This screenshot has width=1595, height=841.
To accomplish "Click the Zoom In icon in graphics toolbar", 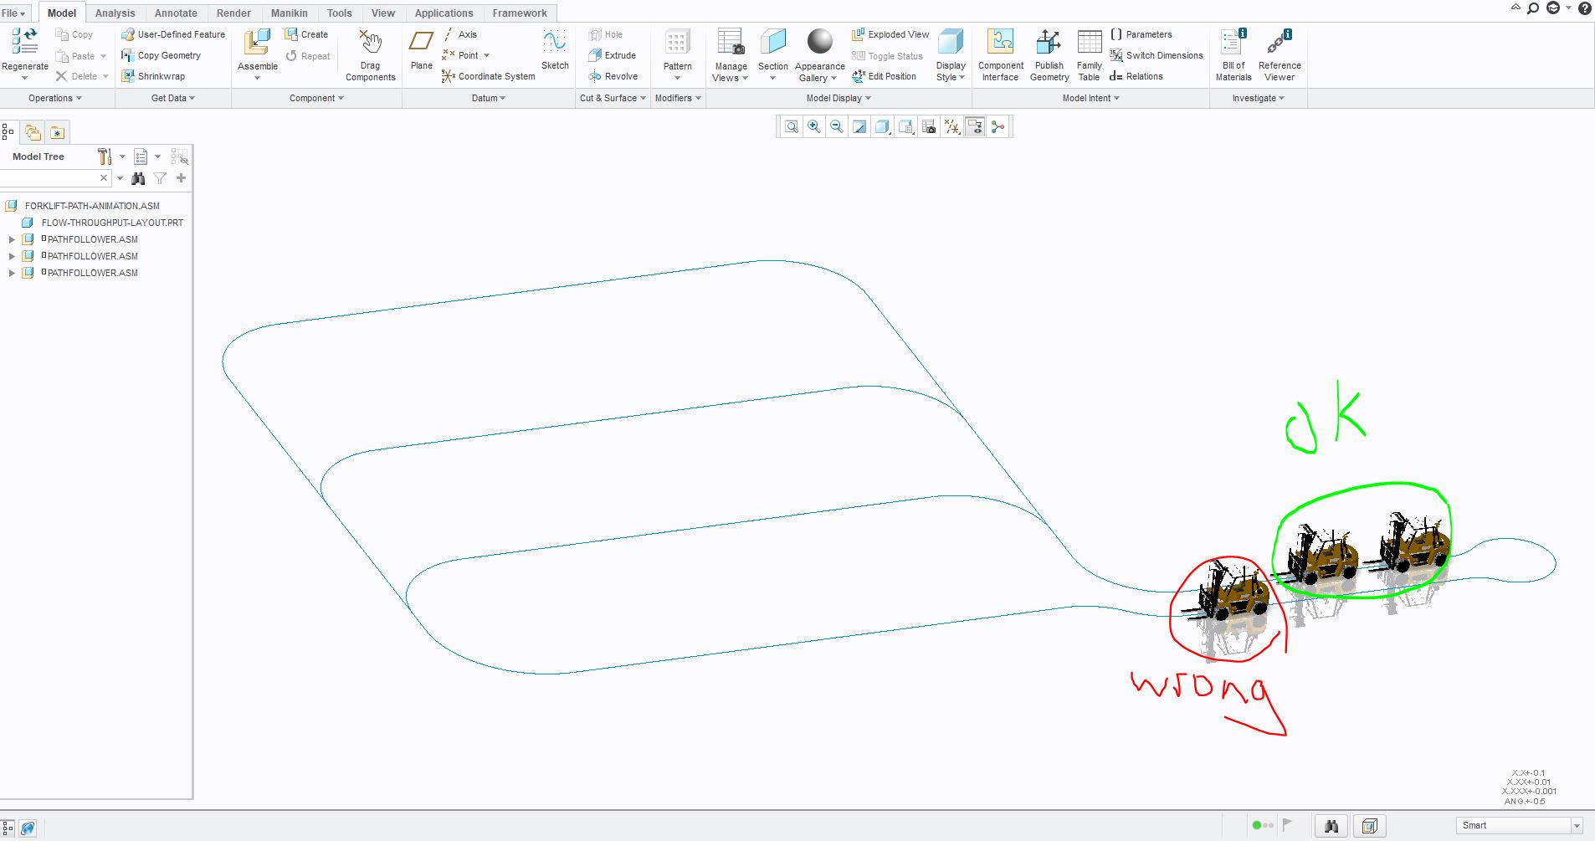I will (x=813, y=126).
